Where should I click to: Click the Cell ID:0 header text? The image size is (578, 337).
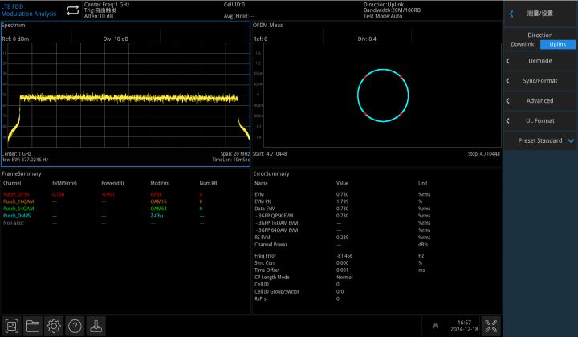click(x=234, y=5)
